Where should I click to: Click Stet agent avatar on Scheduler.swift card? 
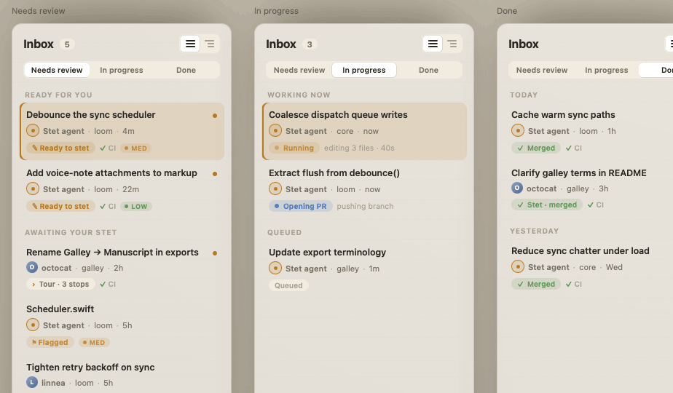(33, 325)
